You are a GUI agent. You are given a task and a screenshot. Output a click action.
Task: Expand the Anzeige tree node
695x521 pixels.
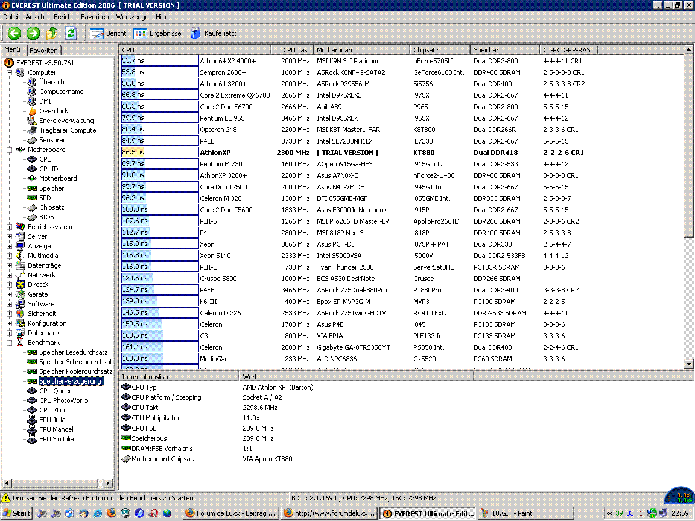pyautogui.click(x=9, y=246)
